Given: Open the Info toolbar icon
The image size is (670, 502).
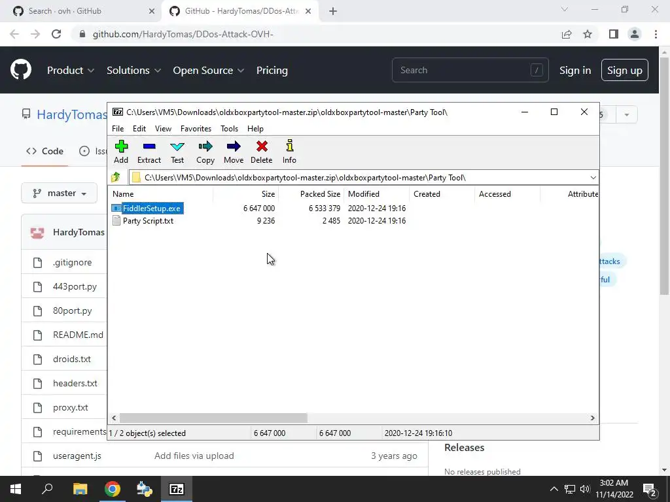Looking at the screenshot, I should coord(289,152).
